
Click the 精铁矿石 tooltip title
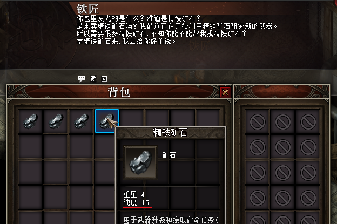[170, 132]
